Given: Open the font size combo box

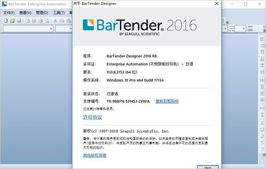Looking at the screenshot, I should tap(64, 29).
